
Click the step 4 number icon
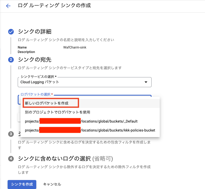tap(11, 159)
